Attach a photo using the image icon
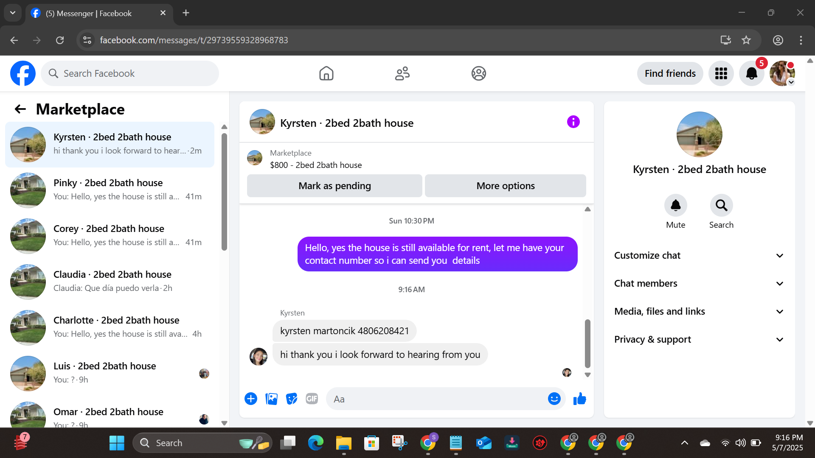Image resolution: width=815 pixels, height=458 pixels. (271, 399)
